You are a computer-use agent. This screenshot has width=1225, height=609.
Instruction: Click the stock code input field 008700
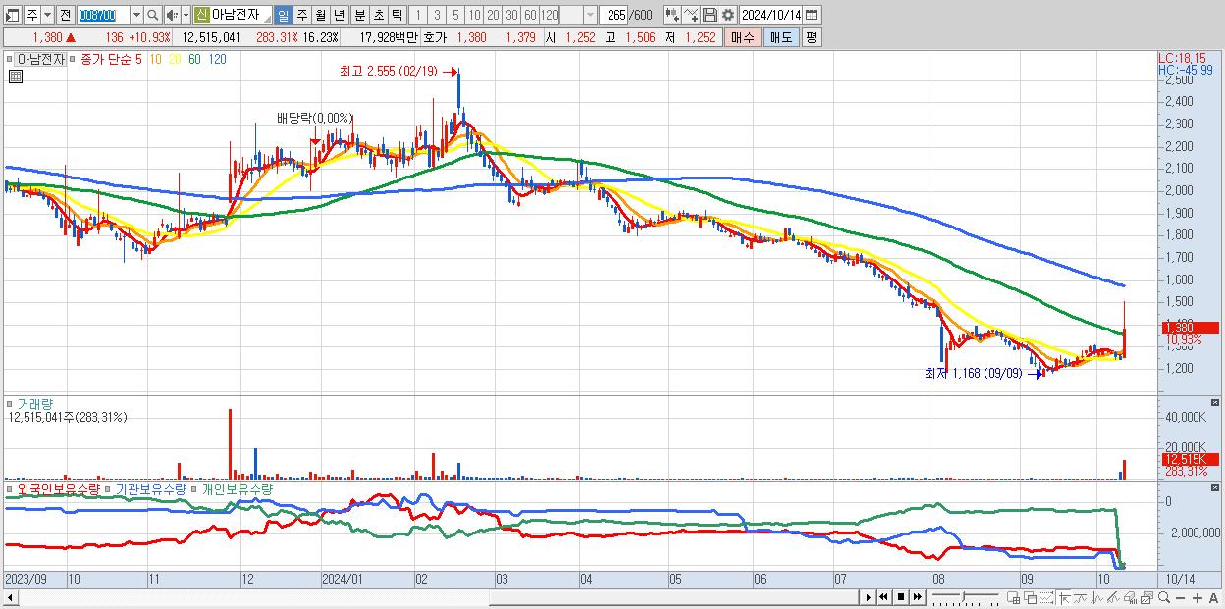tap(103, 15)
